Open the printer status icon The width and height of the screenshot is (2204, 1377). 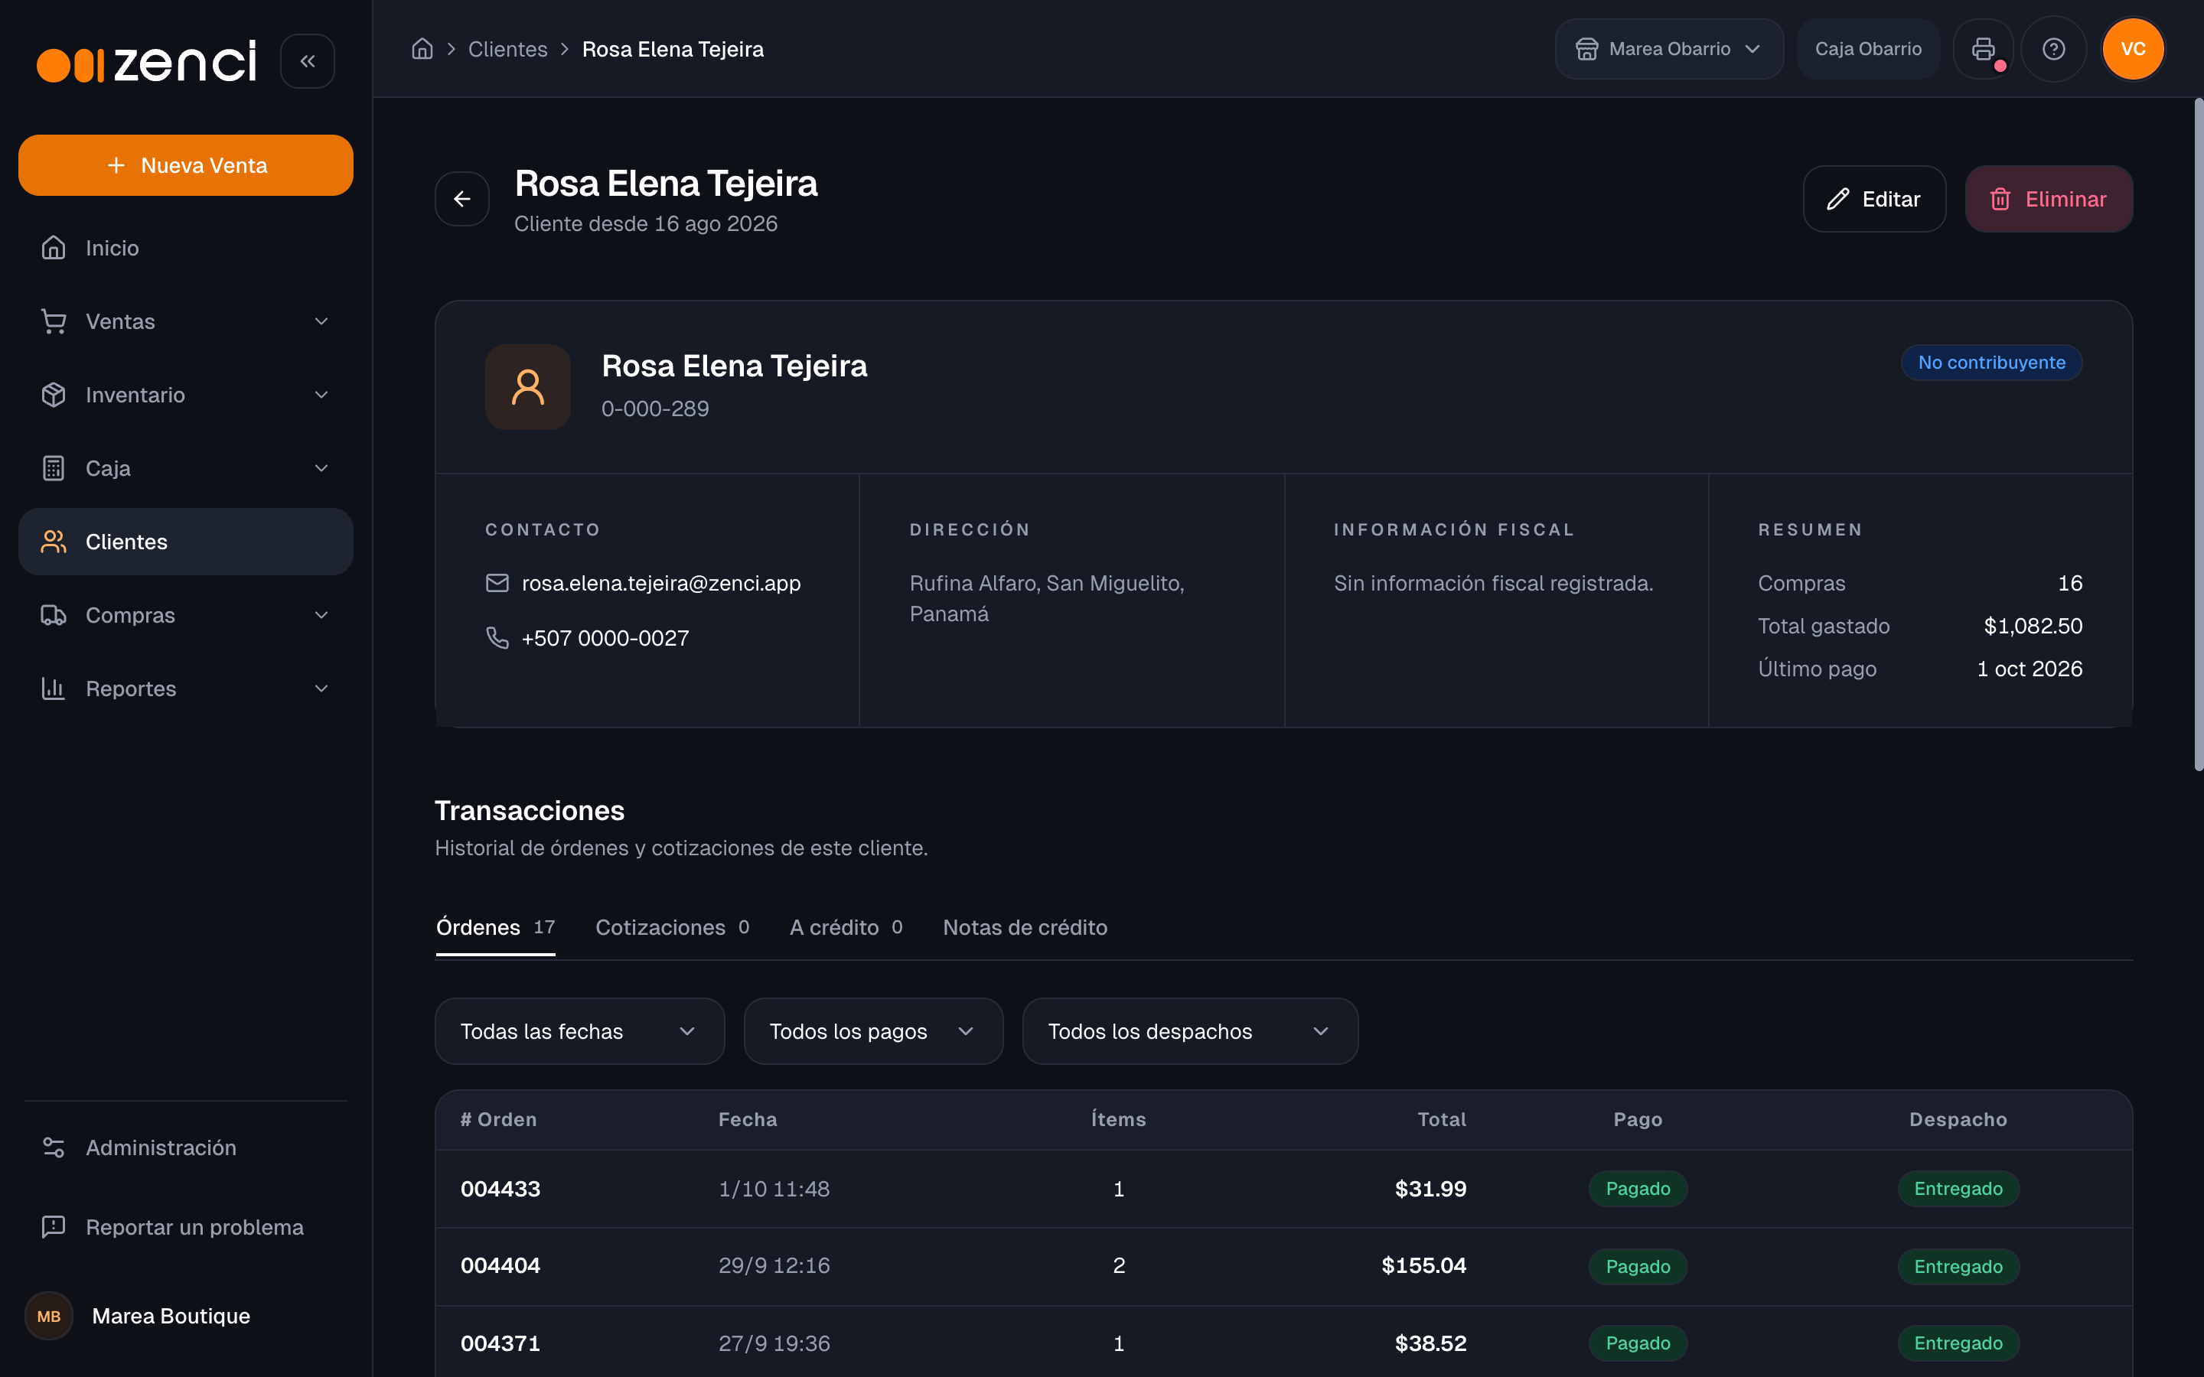1983,49
